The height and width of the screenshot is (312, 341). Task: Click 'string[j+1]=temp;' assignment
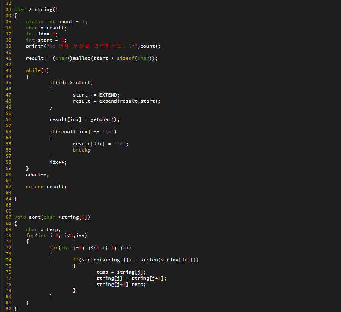point(121,284)
